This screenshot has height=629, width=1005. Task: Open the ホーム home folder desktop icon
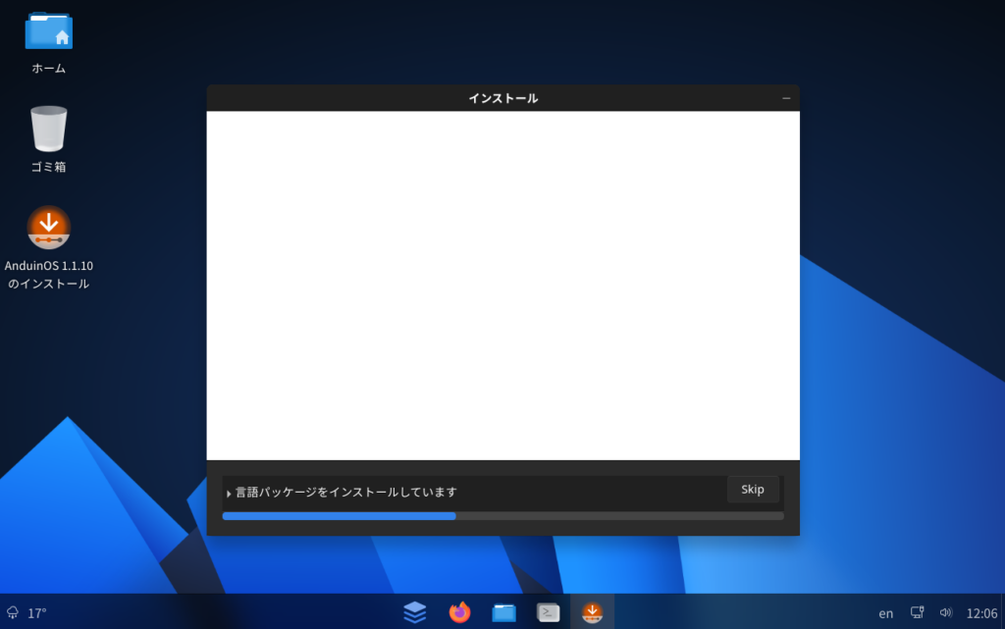pyautogui.click(x=48, y=32)
